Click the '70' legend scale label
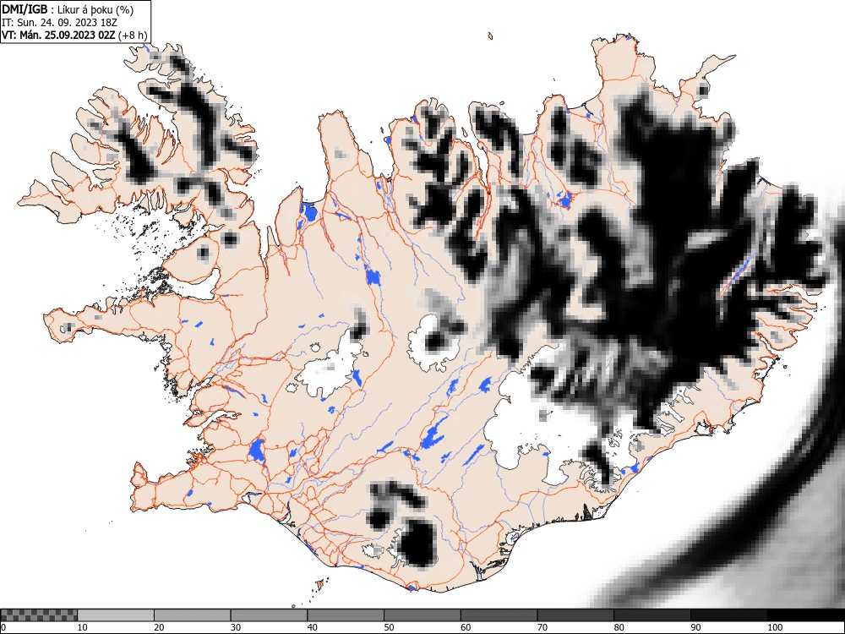 (542, 627)
